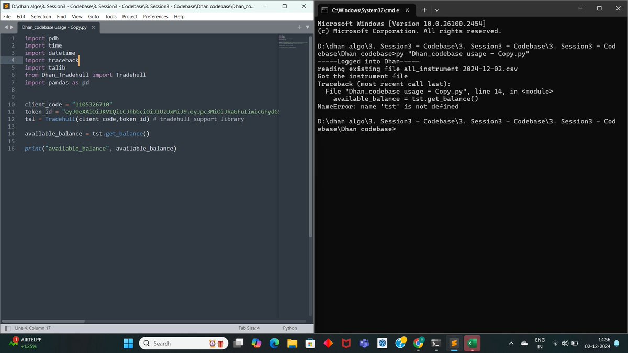628x353 pixels.
Task: Launch Google Chrome from the taskbar
Action: click(418, 344)
